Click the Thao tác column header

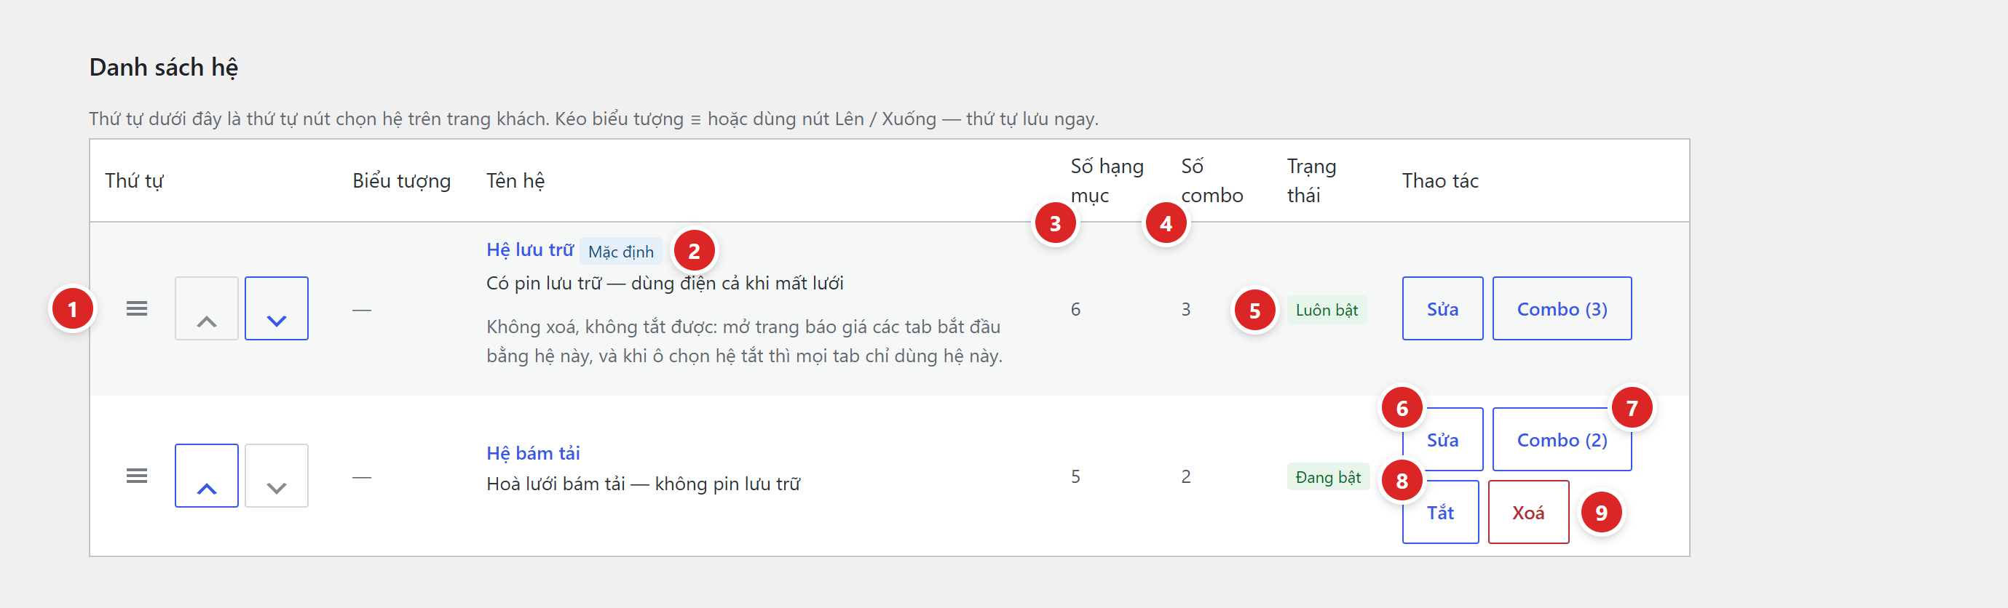pyautogui.click(x=1441, y=180)
